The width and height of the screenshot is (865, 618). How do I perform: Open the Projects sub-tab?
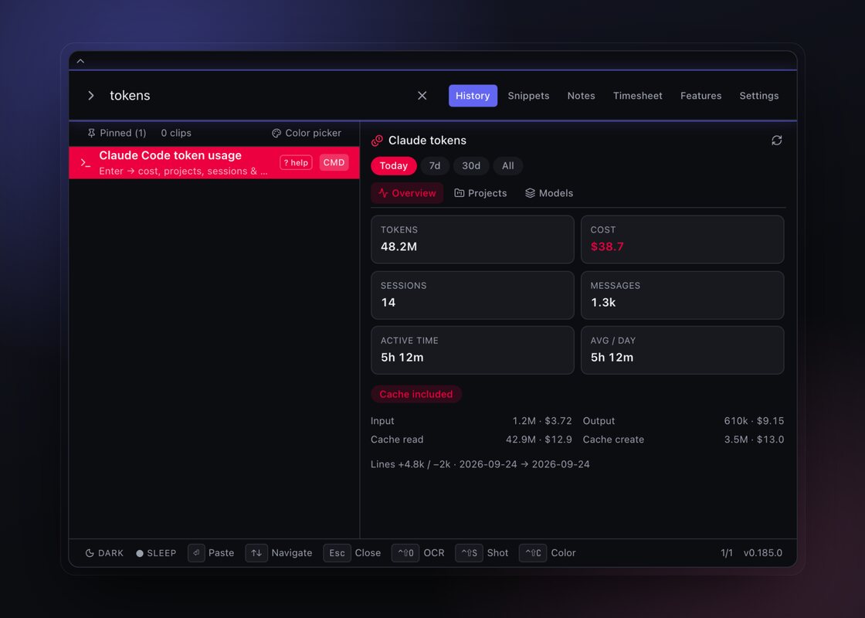click(x=480, y=193)
